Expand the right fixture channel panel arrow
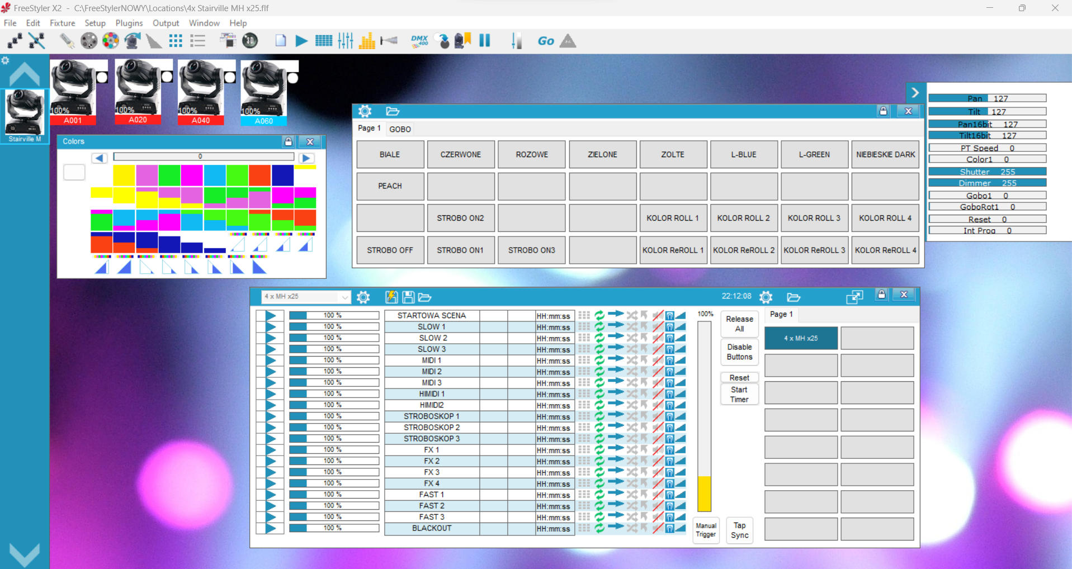 point(915,92)
